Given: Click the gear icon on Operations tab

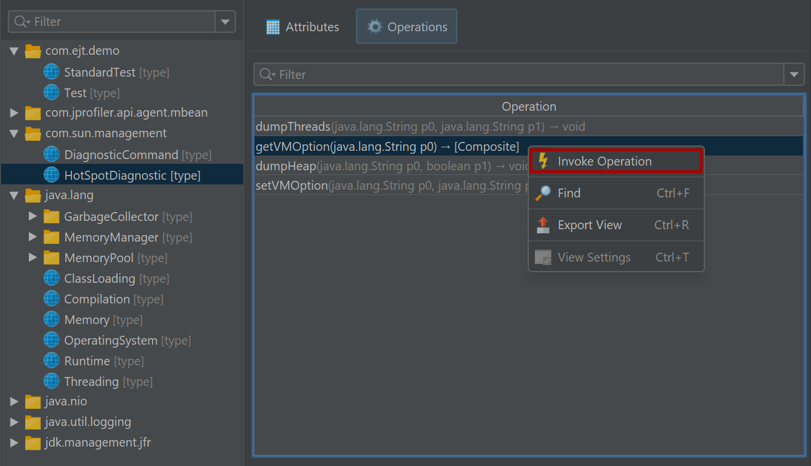Looking at the screenshot, I should [x=374, y=27].
